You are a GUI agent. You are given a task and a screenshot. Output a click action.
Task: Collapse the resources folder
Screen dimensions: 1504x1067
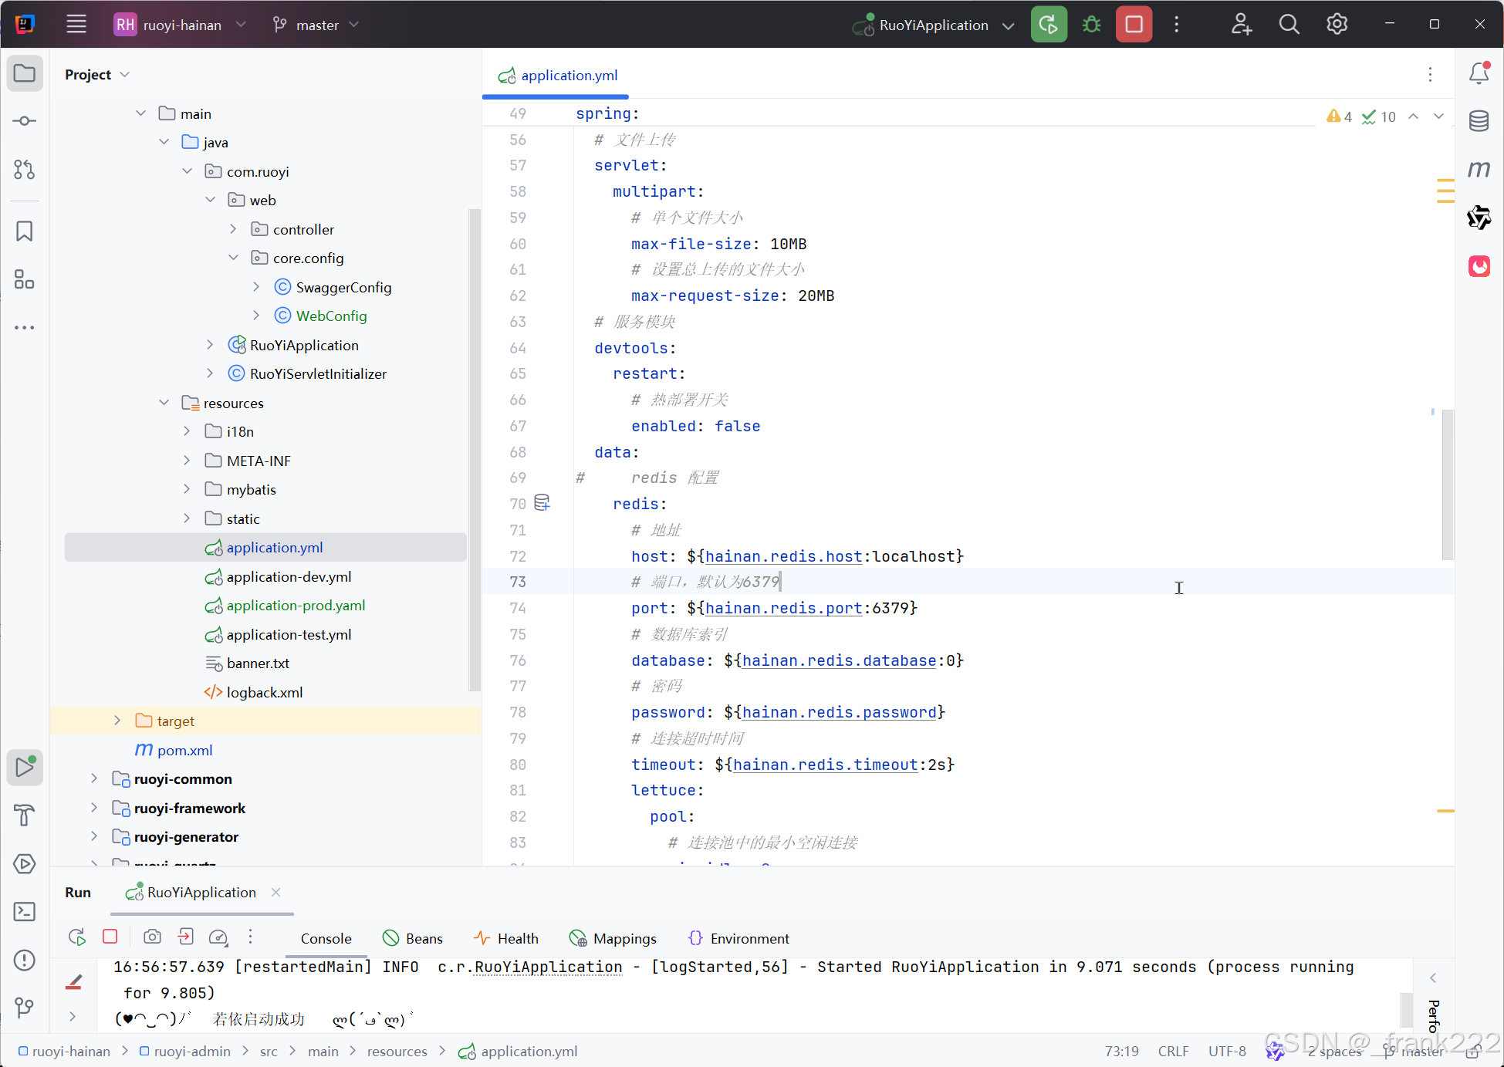(x=164, y=403)
